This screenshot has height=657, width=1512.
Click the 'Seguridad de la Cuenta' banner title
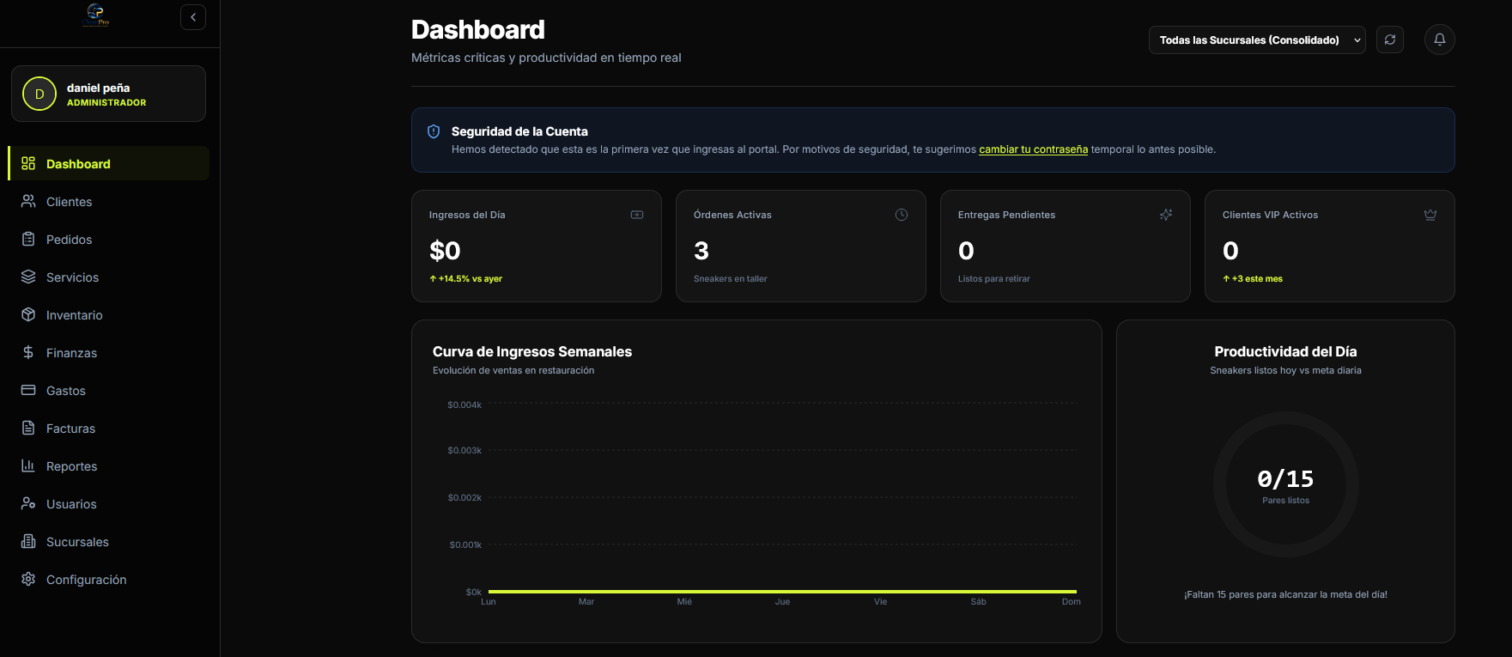point(519,131)
